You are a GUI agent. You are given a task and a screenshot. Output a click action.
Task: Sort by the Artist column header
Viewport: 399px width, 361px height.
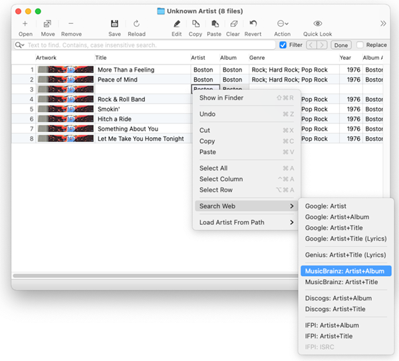click(205, 58)
